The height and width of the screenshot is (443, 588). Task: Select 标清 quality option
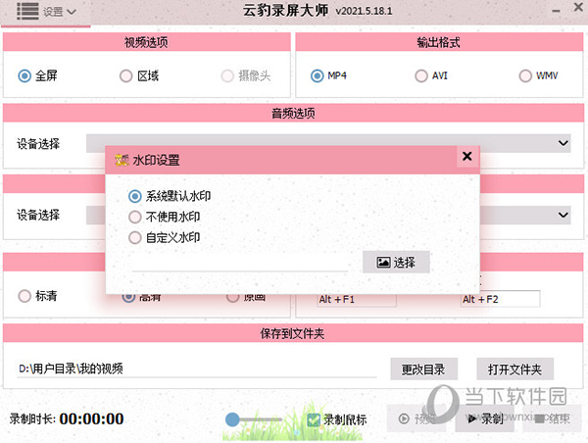click(37, 296)
